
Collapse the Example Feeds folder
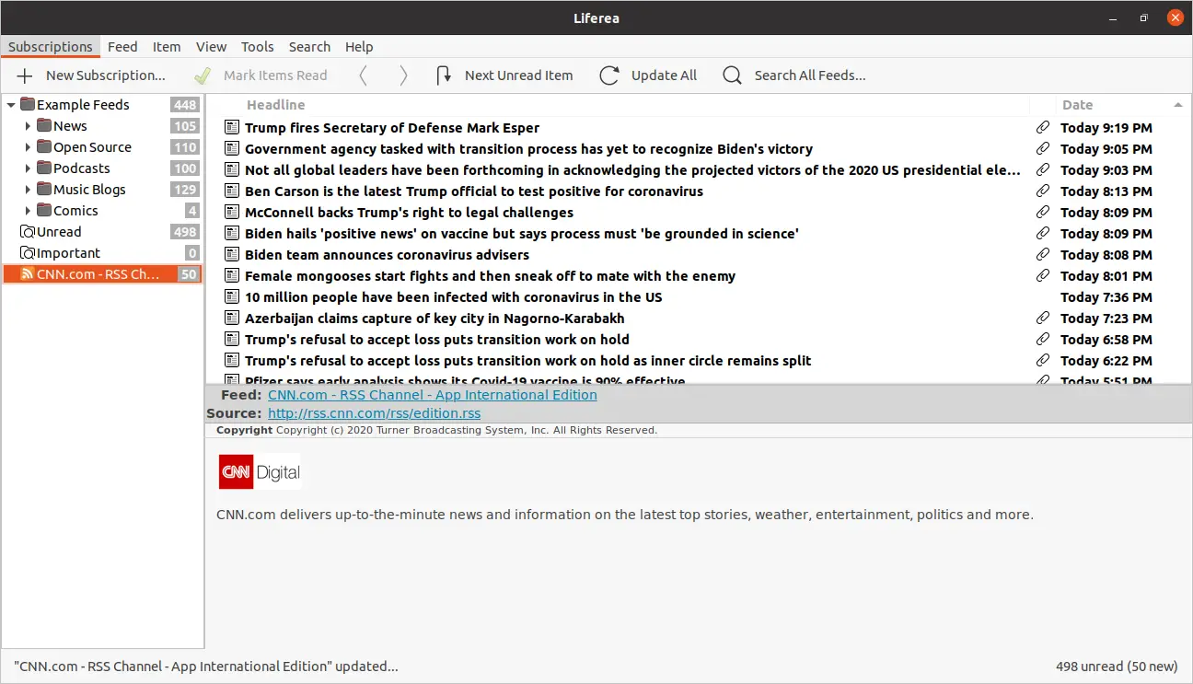(x=11, y=105)
